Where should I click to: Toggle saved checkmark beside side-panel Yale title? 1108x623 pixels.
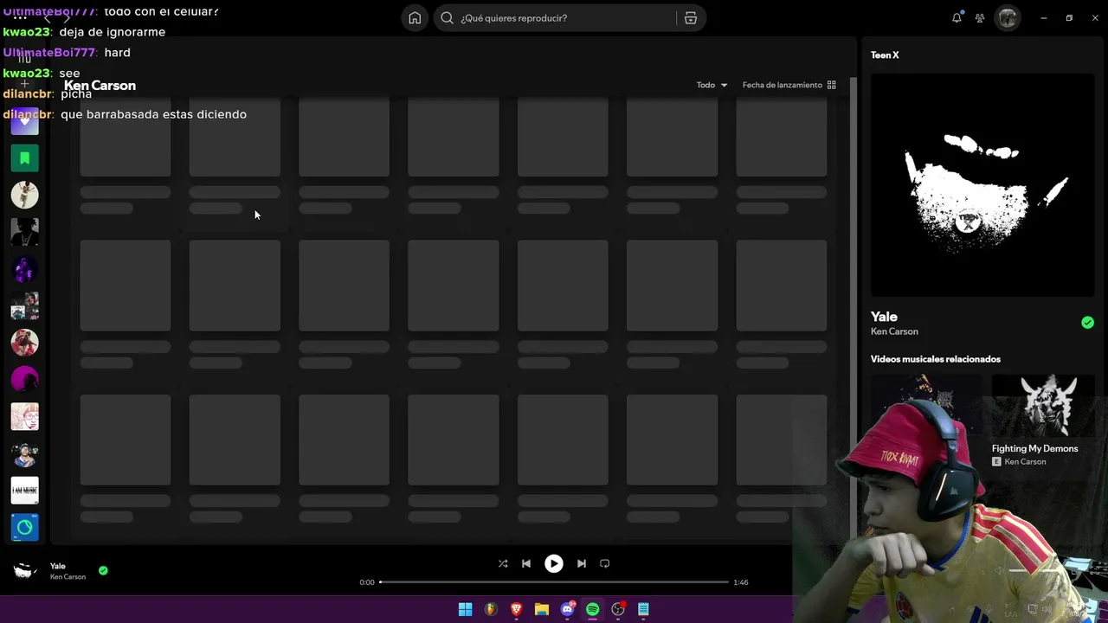click(x=1087, y=323)
